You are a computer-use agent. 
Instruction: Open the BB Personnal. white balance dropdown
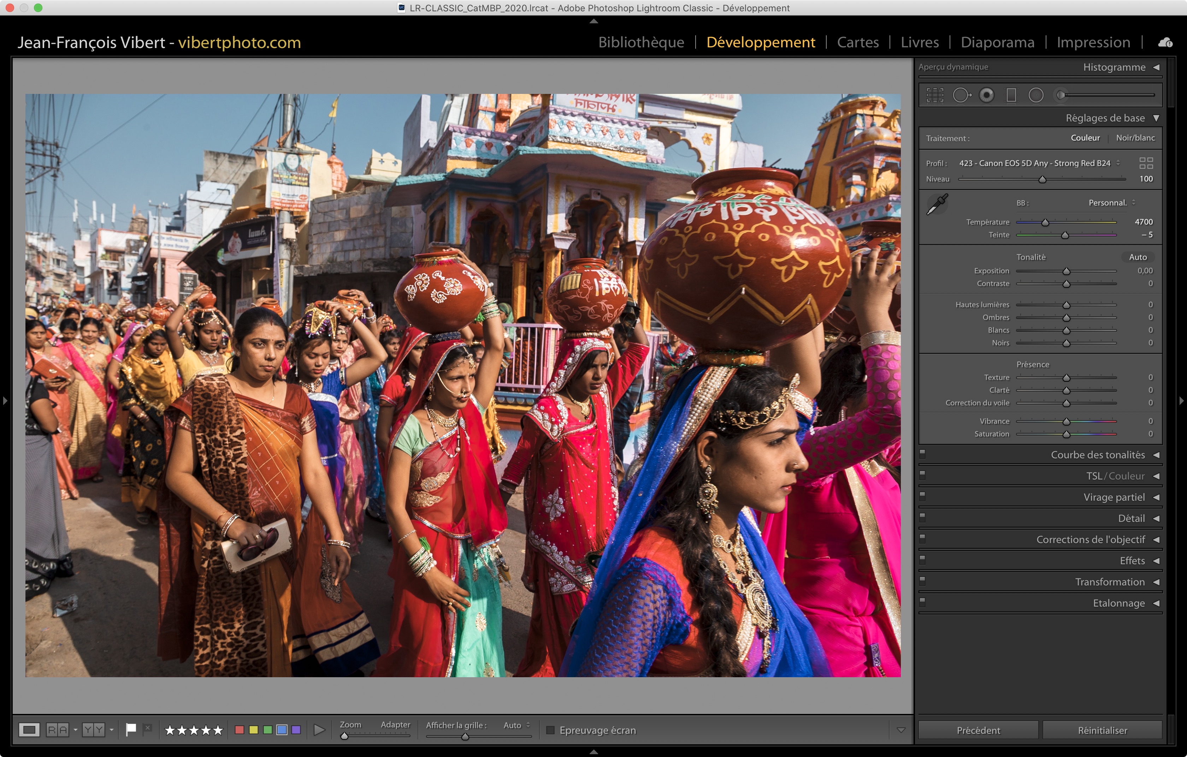(1111, 203)
